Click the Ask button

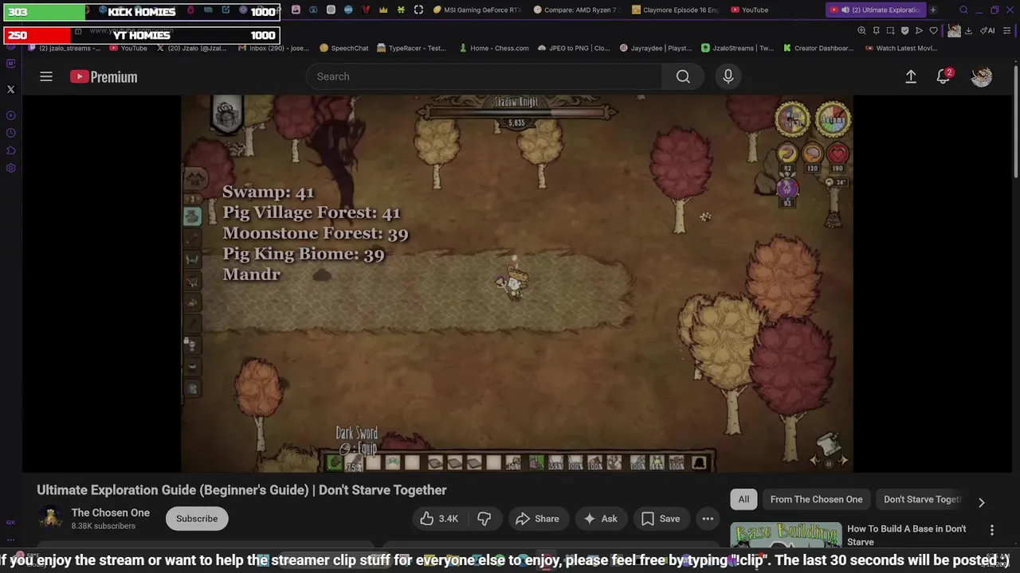tap(600, 519)
